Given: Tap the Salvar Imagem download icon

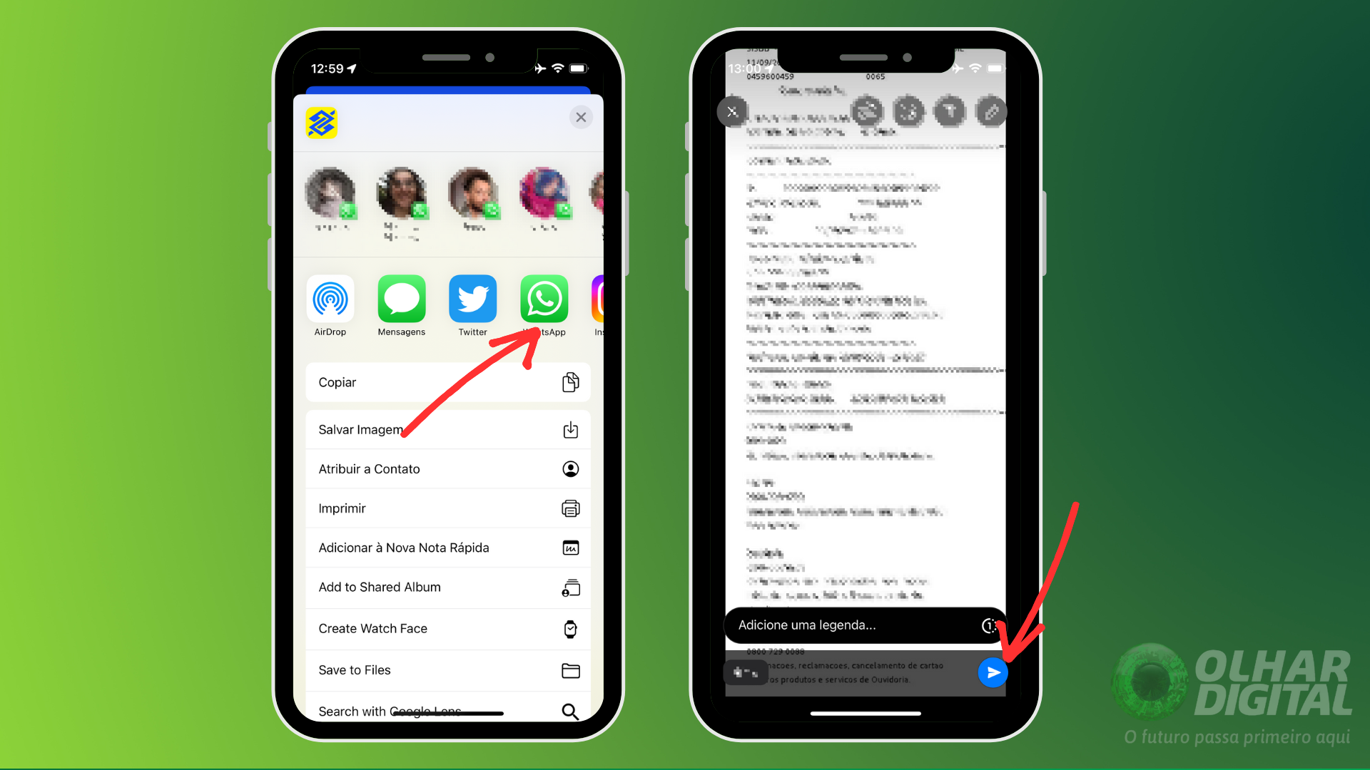Looking at the screenshot, I should click(571, 430).
